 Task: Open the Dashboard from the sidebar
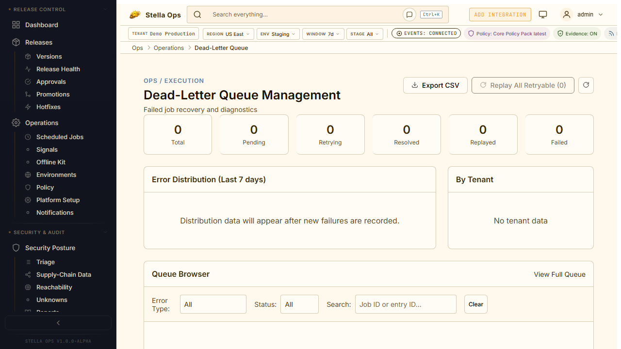[x=41, y=25]
